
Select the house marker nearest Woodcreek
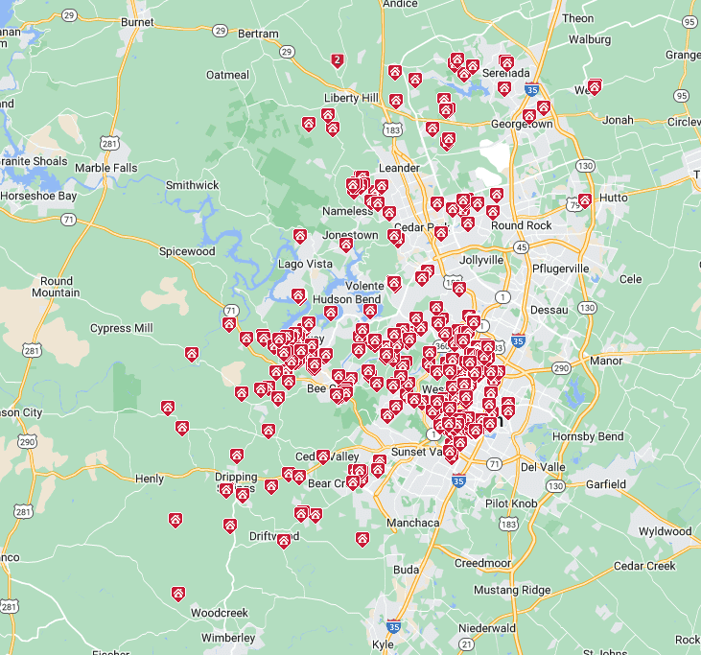point(178,595)
